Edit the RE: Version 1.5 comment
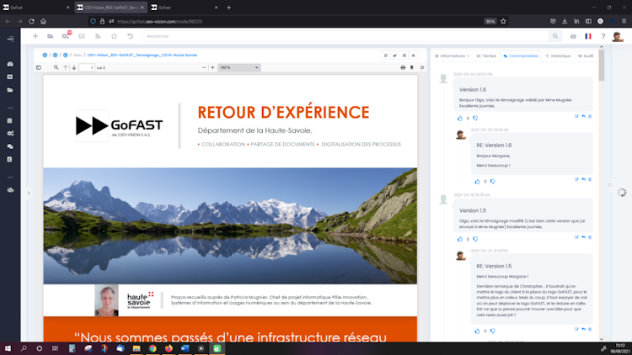Image resolution: width=632 pixels, height=355 pixels. coord(576,329)
